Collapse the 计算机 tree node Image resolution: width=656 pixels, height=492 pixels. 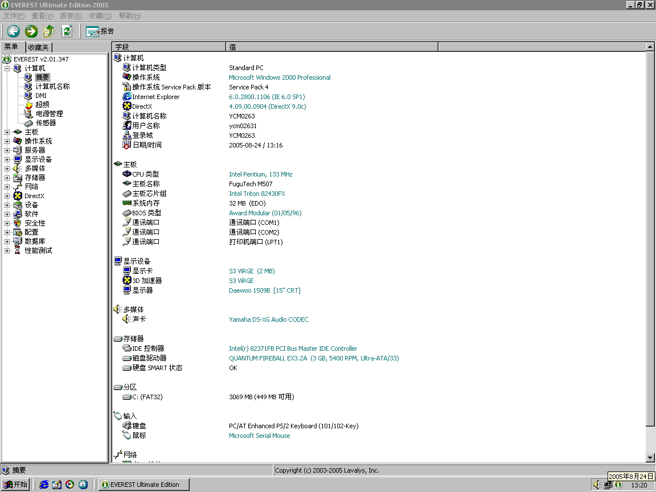pyautogui.click(x=7, y=68)
